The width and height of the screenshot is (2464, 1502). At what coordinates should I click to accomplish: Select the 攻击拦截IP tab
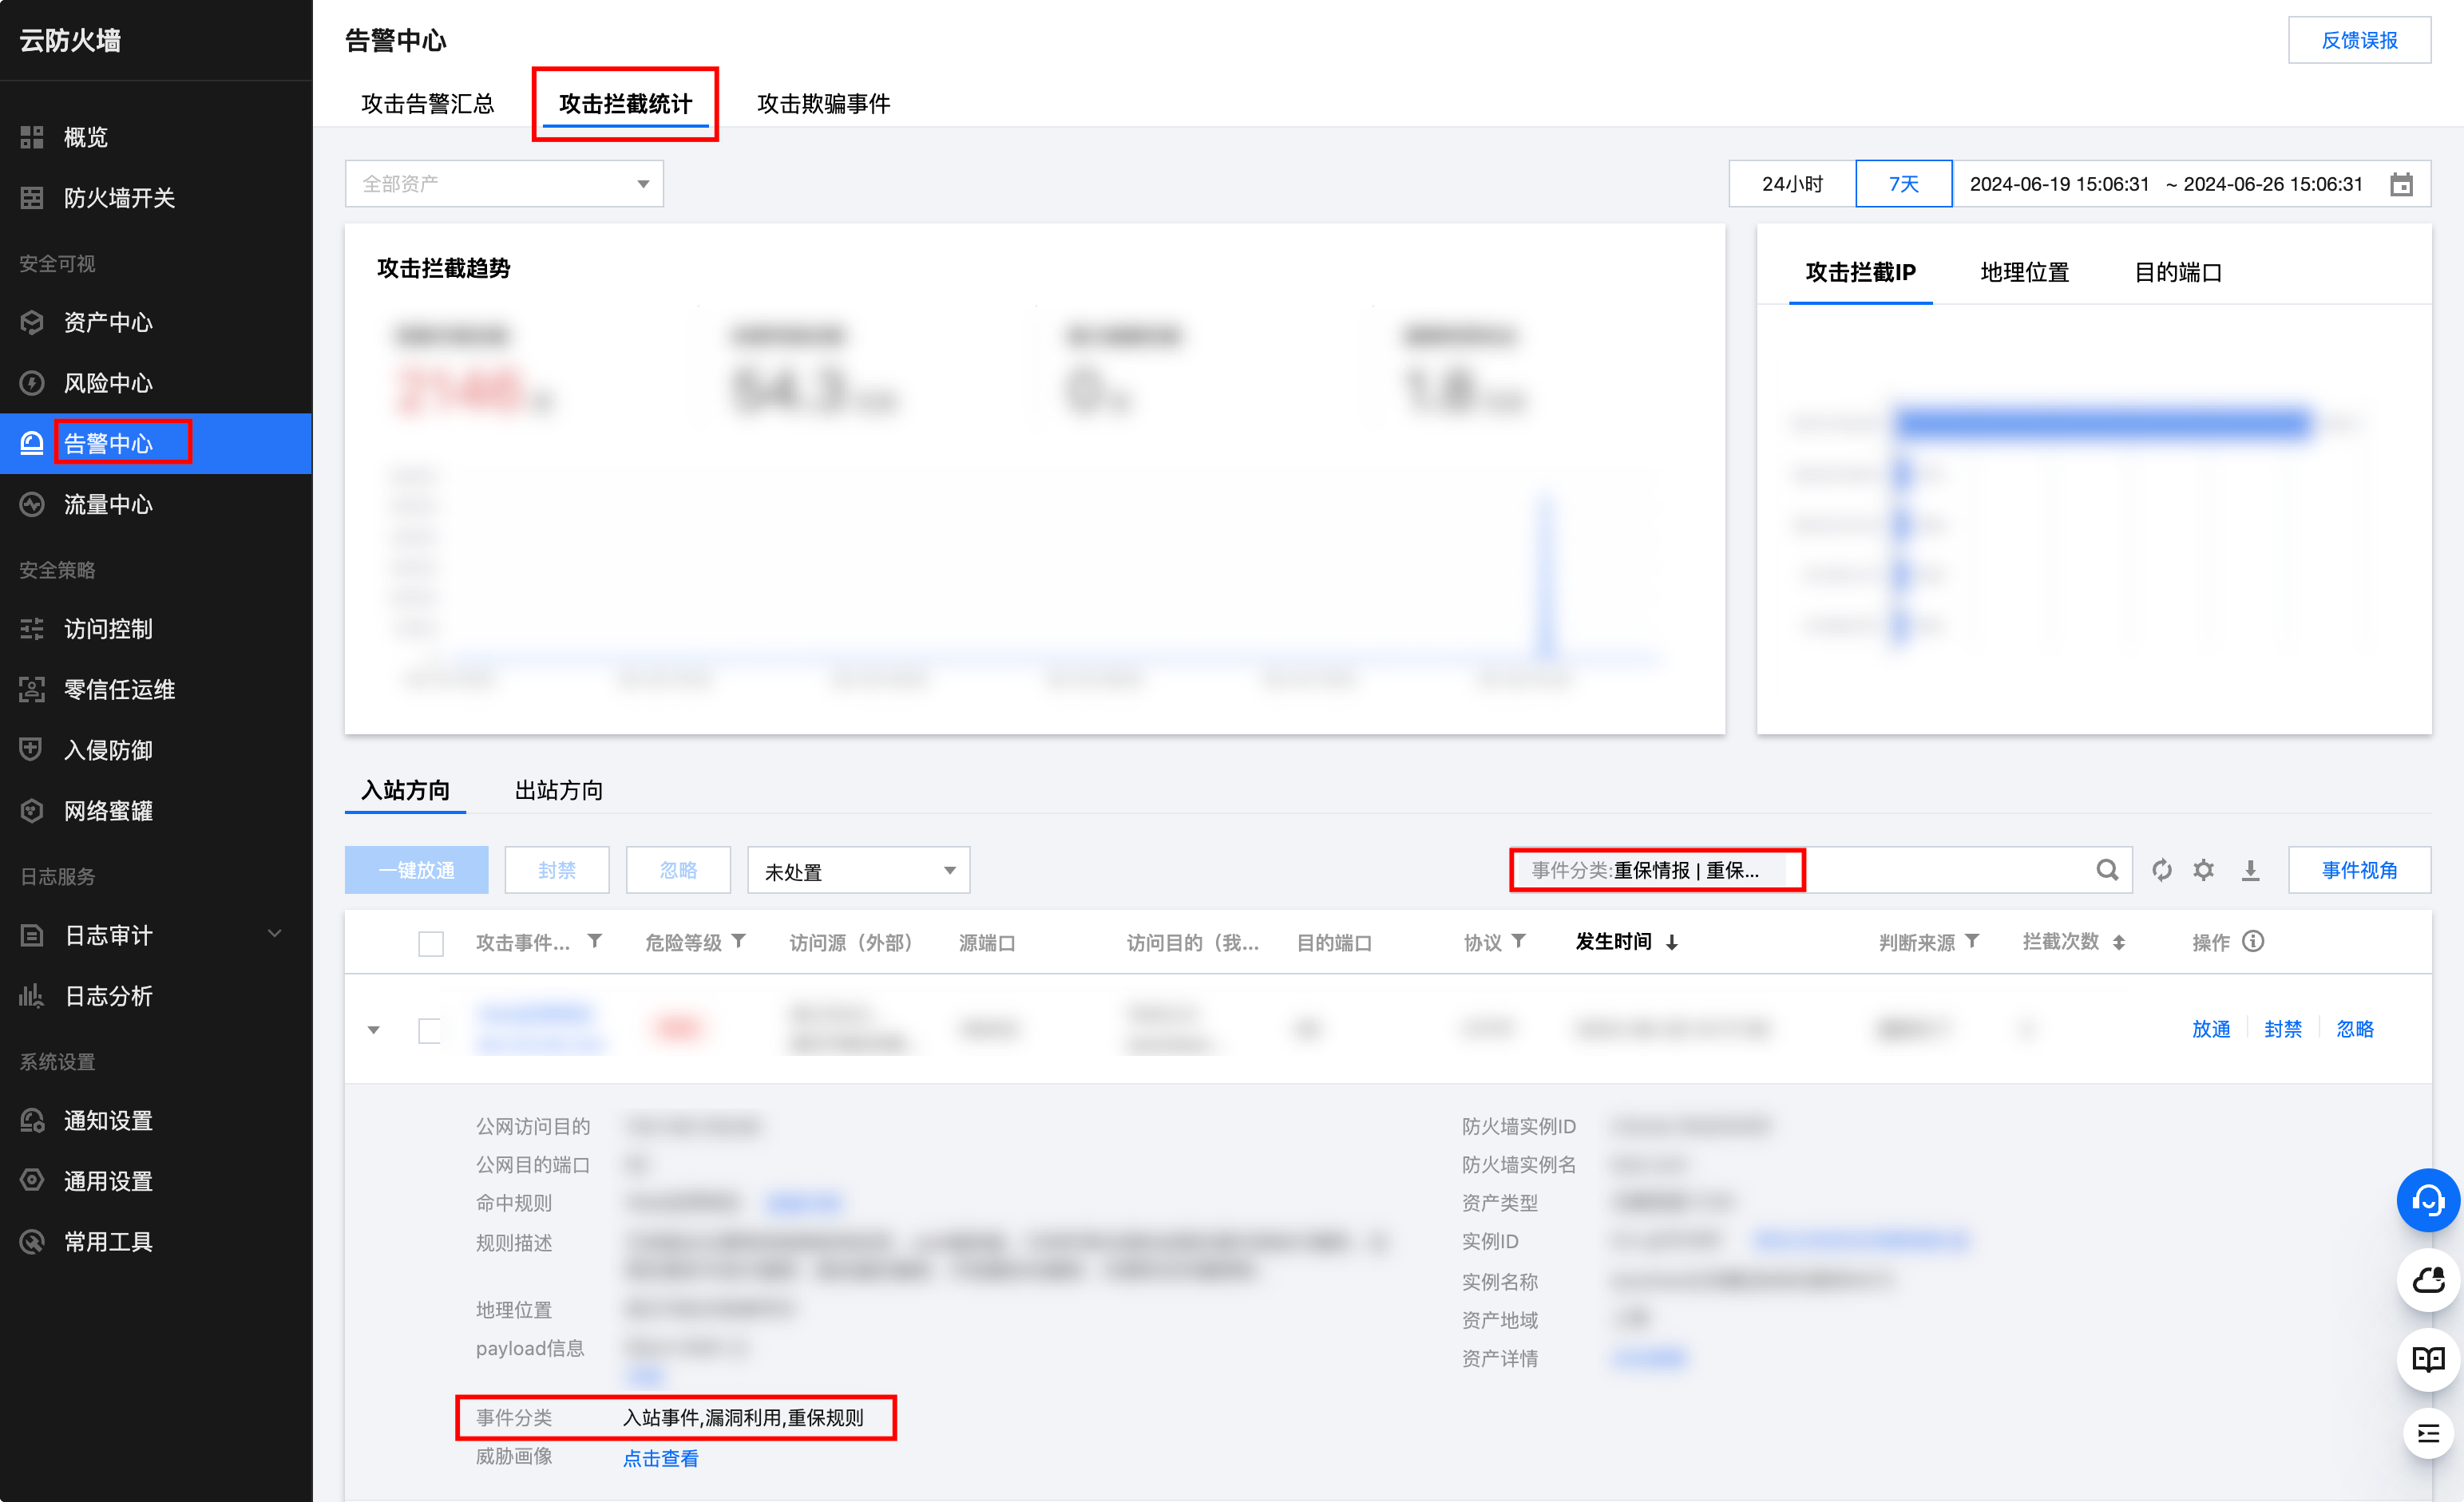tap(1860, 272)
